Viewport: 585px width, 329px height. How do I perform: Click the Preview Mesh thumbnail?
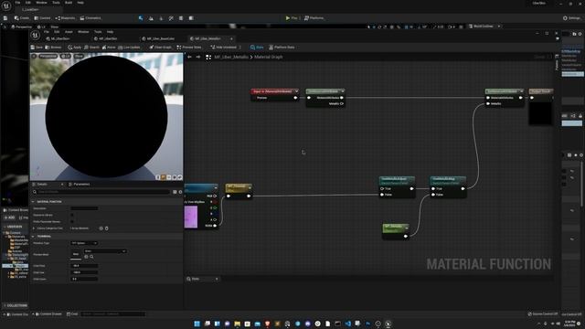[x=76, y=254]
